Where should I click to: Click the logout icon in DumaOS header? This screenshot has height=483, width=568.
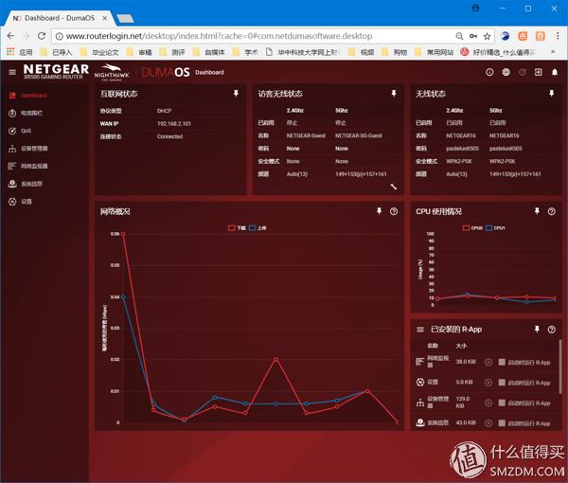tap(539, 72)
